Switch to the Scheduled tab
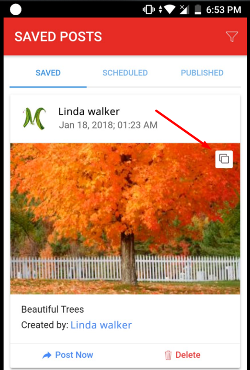The height and width of the screenshot is (370, 250). (x=125, y=73)
